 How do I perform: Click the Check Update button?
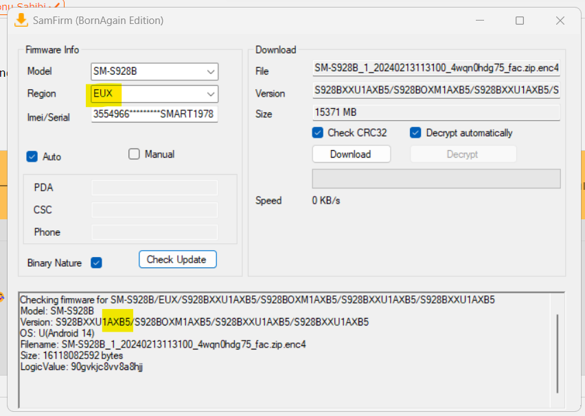pyautogui.click(x=178, y=259)
